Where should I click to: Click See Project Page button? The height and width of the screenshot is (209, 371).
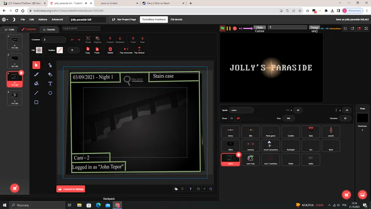point(124,19)
